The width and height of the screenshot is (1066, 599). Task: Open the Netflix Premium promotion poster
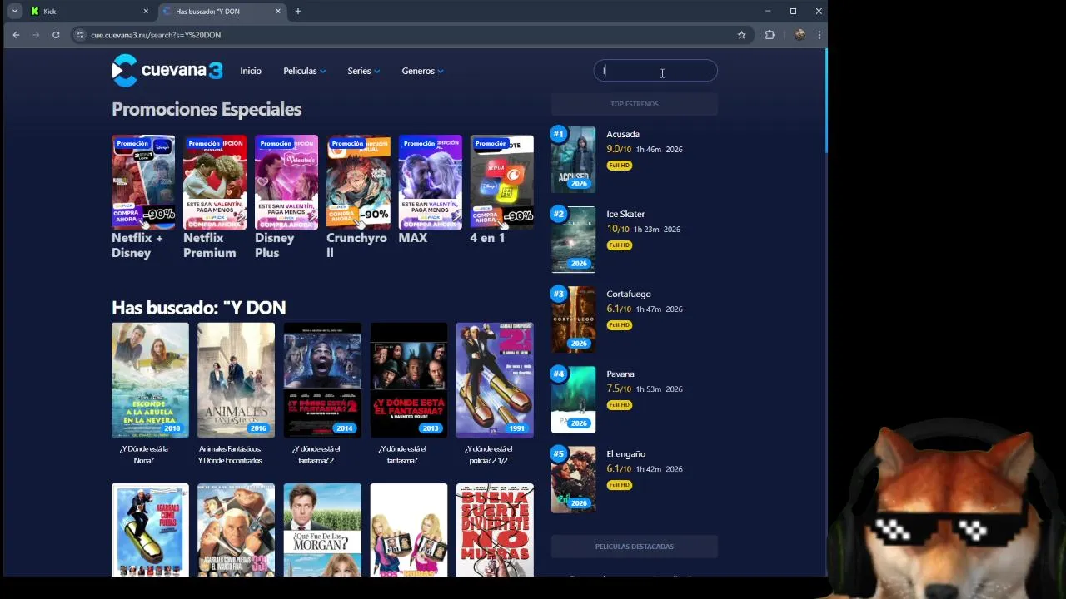215,182
